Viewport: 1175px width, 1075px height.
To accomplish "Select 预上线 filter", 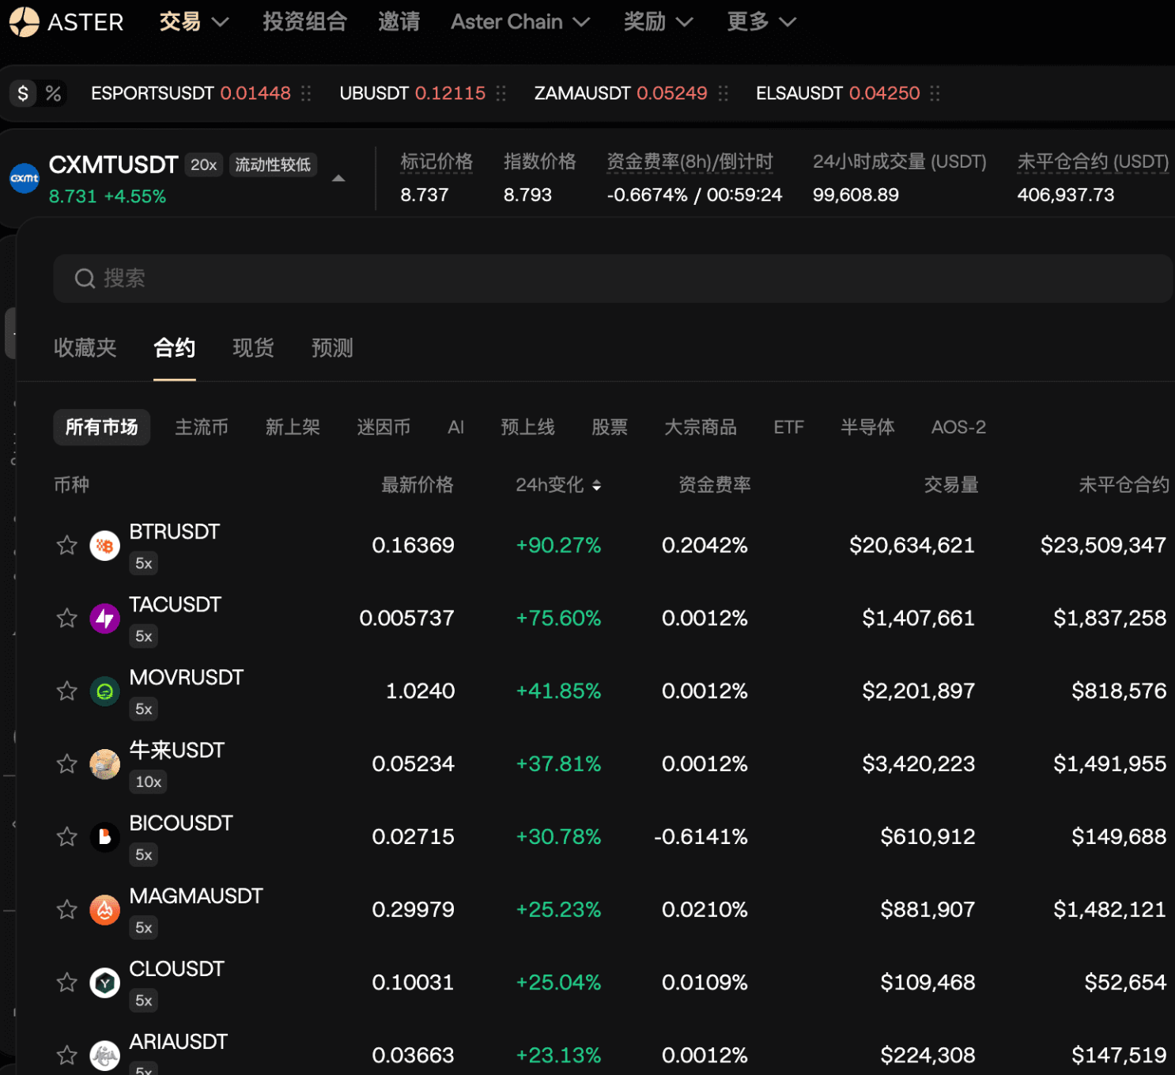I will click(527, 427).
